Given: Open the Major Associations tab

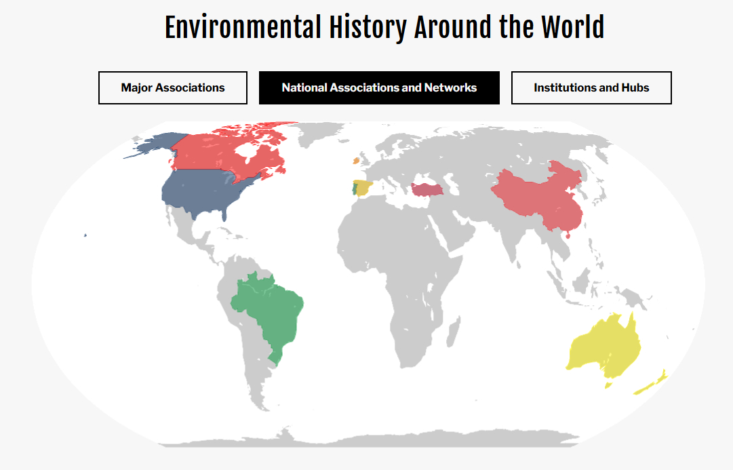Looking at the screenshot, I should click(x=173, y=87).
